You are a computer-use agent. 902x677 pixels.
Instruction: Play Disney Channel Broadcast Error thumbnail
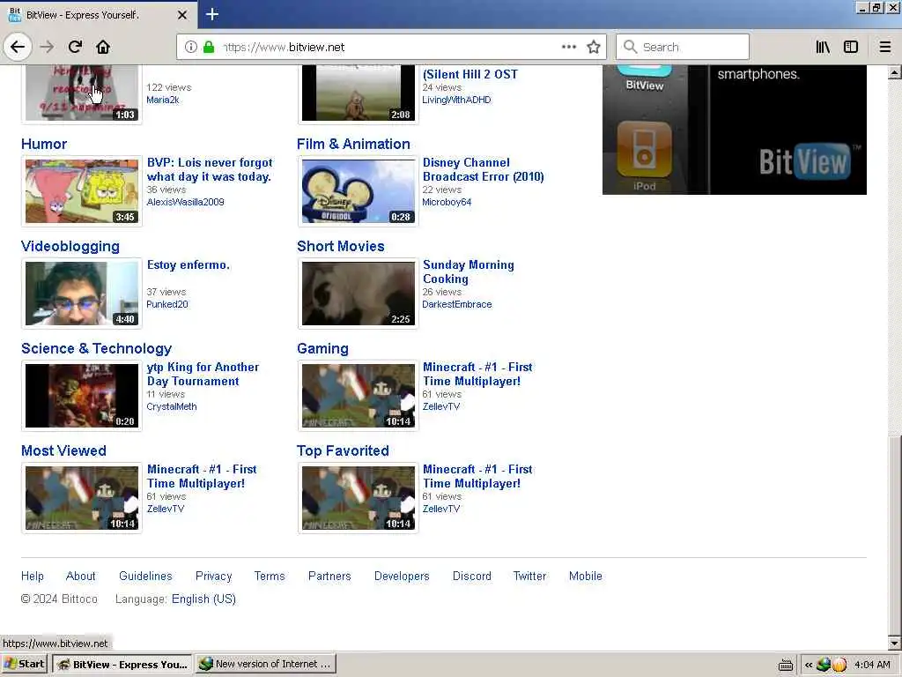(358, 191)
